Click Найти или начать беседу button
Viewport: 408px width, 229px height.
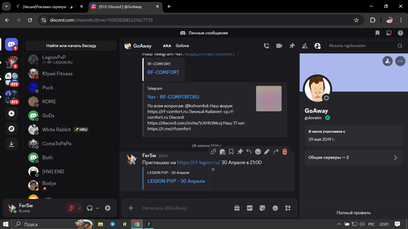click(x=71, y=46)
